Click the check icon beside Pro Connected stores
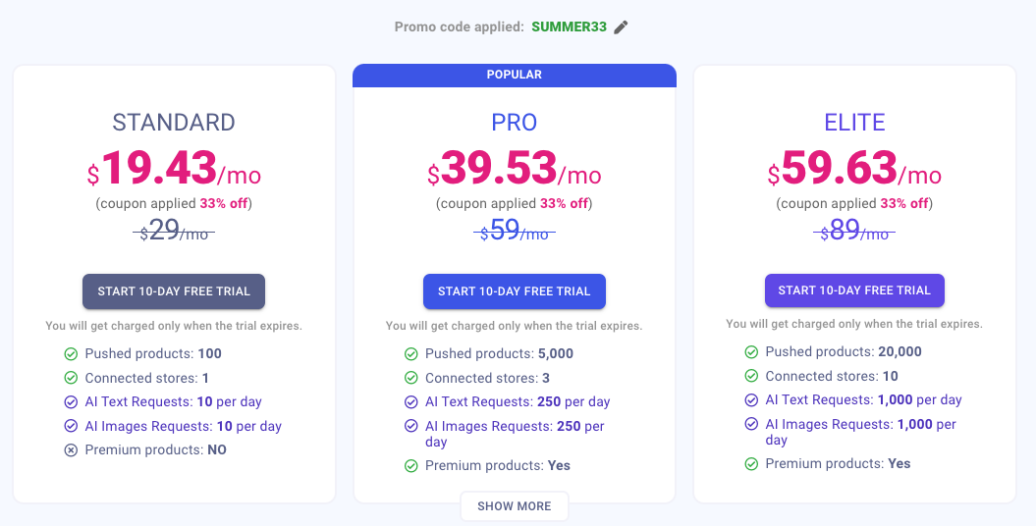This screenshot has height=526, width=1036. 410,378
